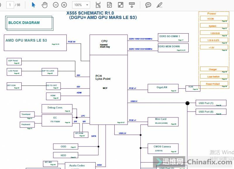The image size is (234, 169).
Task: Click the INT. MIC block
Action: (50, 164)
